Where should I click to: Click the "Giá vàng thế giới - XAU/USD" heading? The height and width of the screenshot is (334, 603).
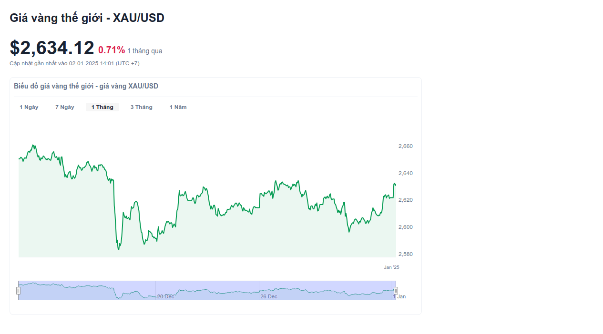[87, 18]
